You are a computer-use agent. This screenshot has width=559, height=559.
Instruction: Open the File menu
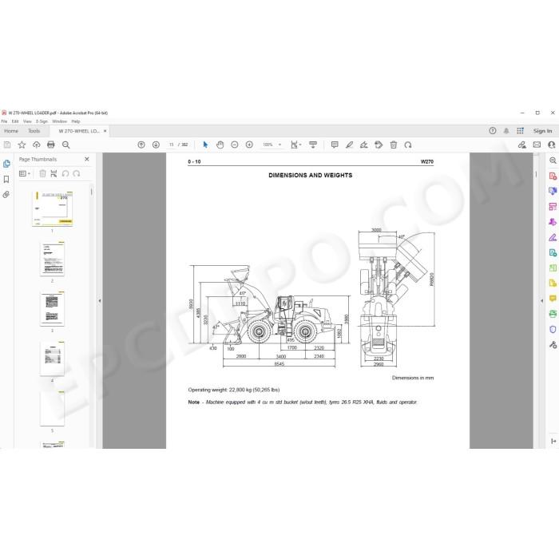pos(4,121)
